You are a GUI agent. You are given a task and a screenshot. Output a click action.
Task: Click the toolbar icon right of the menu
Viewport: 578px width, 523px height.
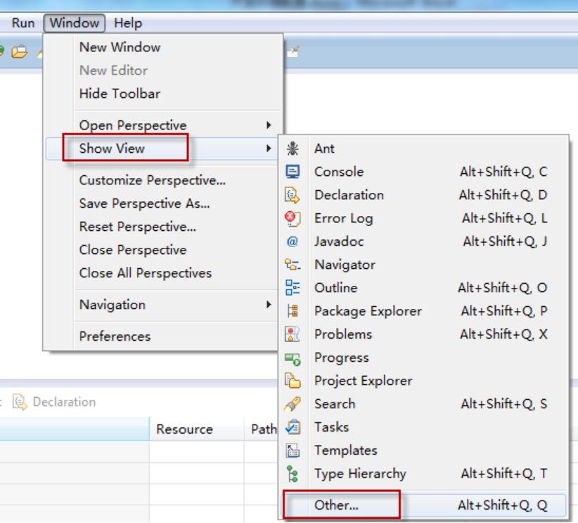point(293,52)
